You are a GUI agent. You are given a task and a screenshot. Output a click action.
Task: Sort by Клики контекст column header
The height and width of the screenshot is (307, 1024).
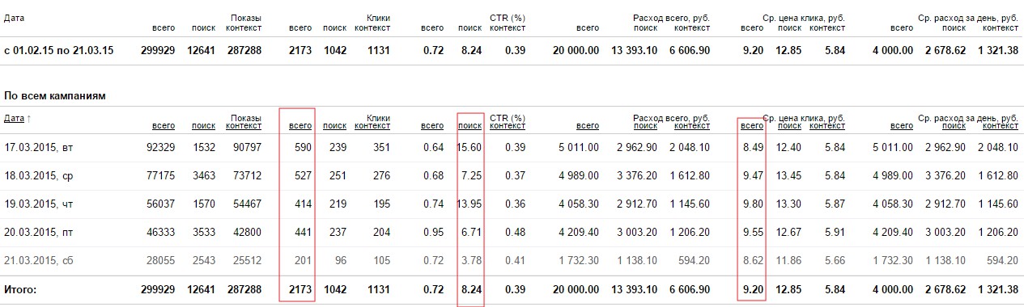pyautogui.click(x=372, y=126)
